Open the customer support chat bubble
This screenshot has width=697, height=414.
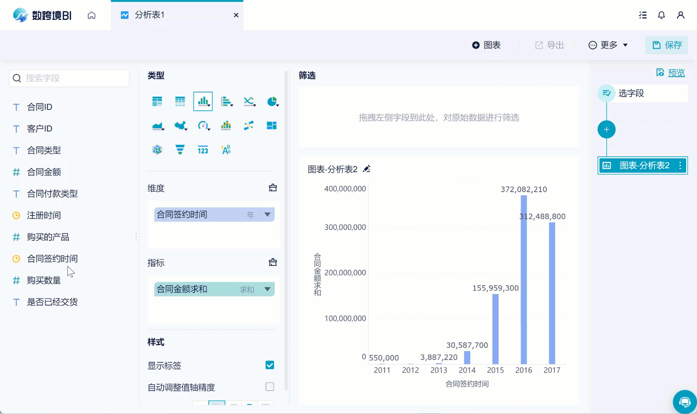(685, 402)
